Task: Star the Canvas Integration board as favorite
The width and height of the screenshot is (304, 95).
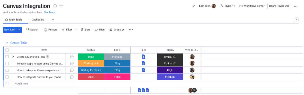Action: point(61,6)
